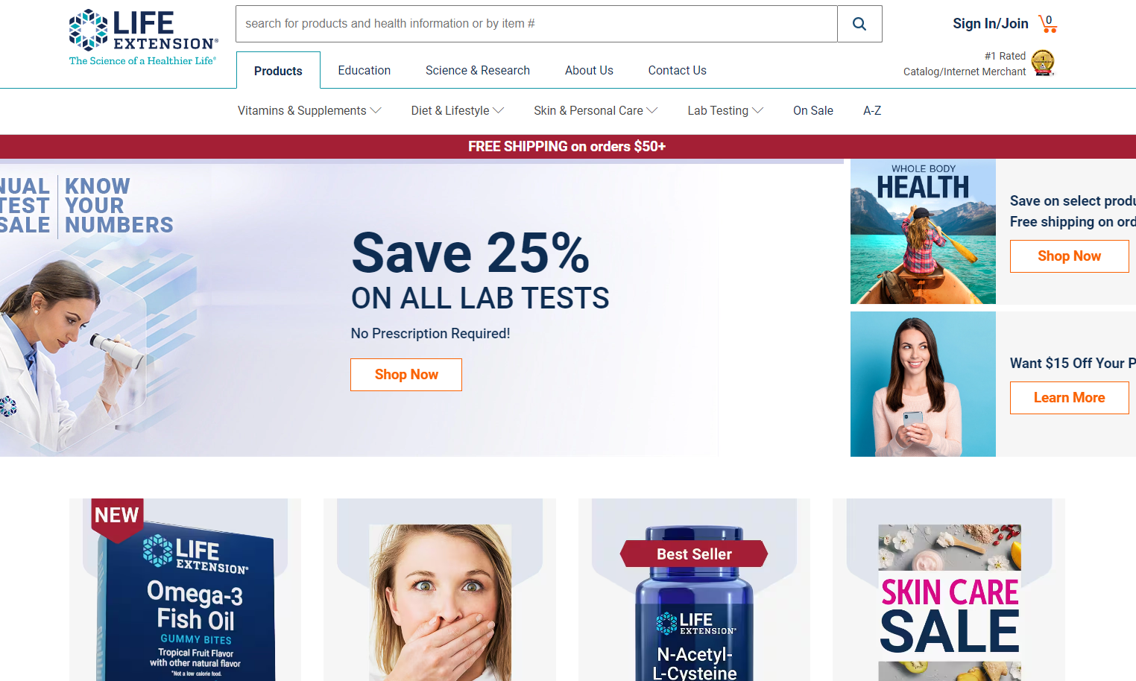The height and width of the screenshot is (681, 1136).
Task: Open Skin & Personal Care dropdown
Action: pos(596,110)
